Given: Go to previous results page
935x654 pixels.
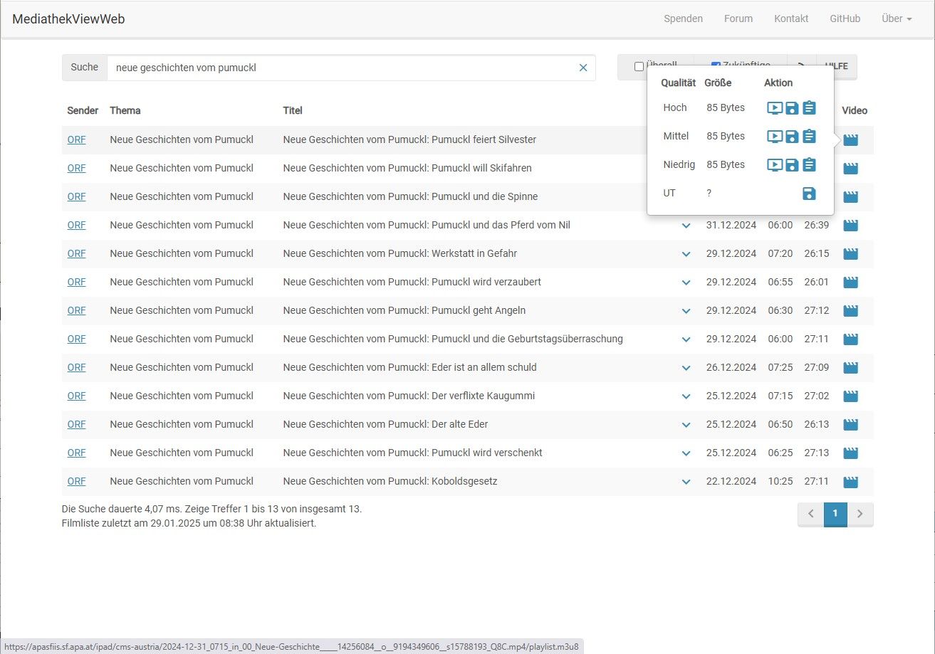Looking at the screenshot, I should 810,514.
